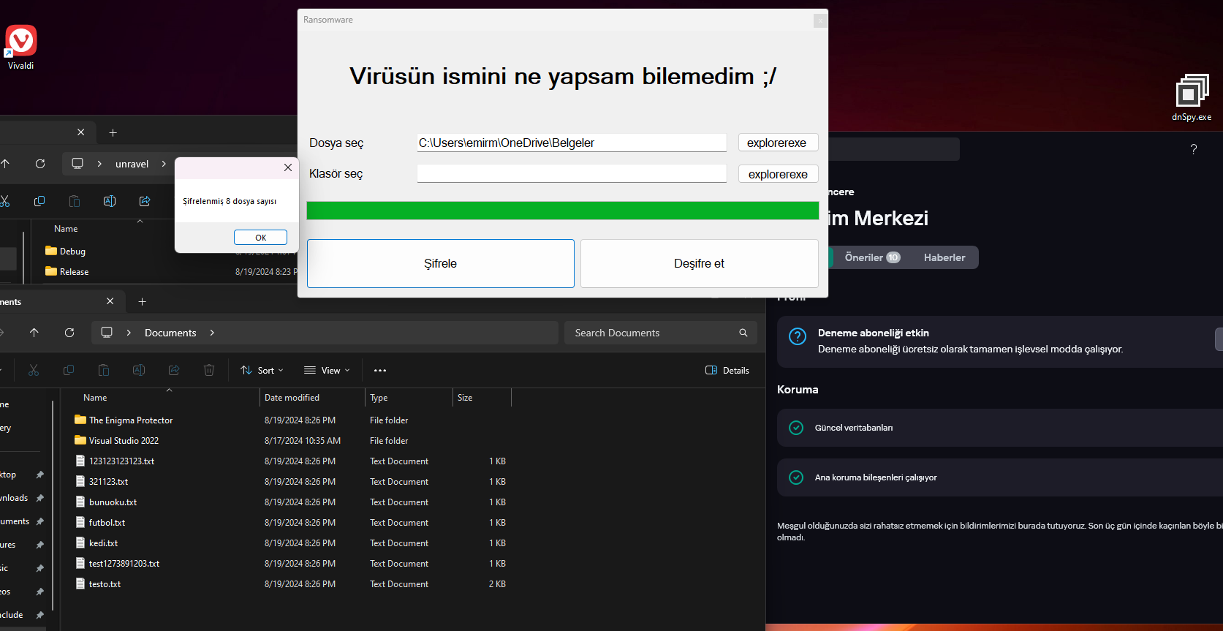Viewport: 1223px width, 631px height.
Task: Select file kedi.txt
Action: (x=103, y=543)
